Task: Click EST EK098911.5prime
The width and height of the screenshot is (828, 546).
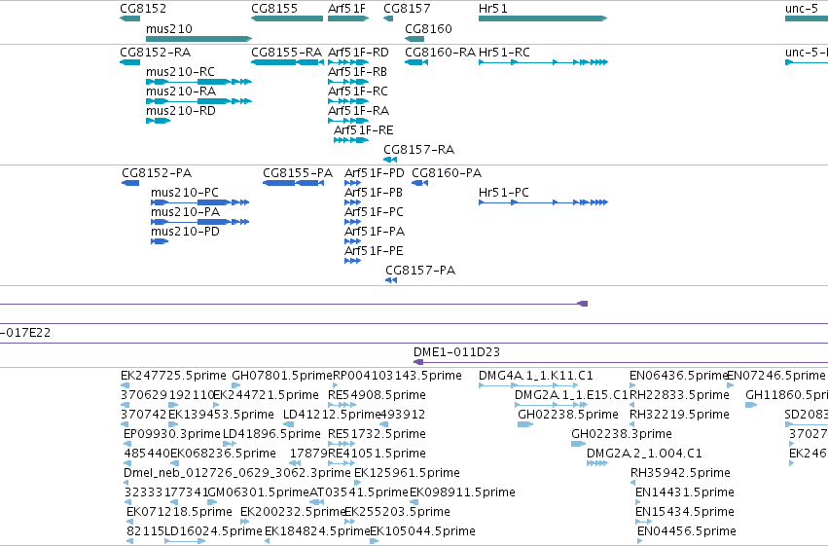Action: (462, 492)
